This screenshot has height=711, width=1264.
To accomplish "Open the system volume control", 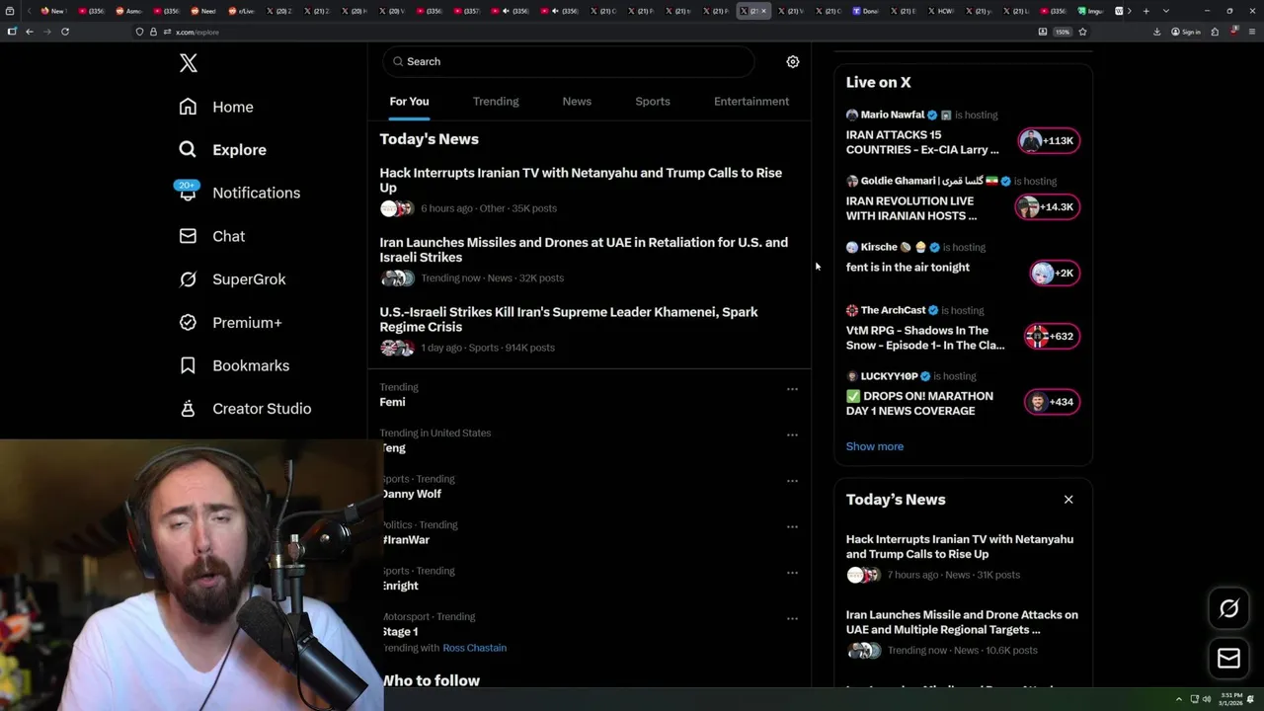I will coord(1207,699).
